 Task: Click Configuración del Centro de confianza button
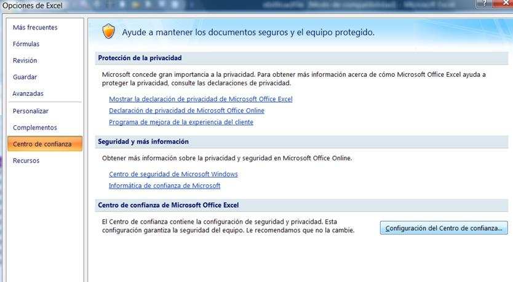coord(443,228)
